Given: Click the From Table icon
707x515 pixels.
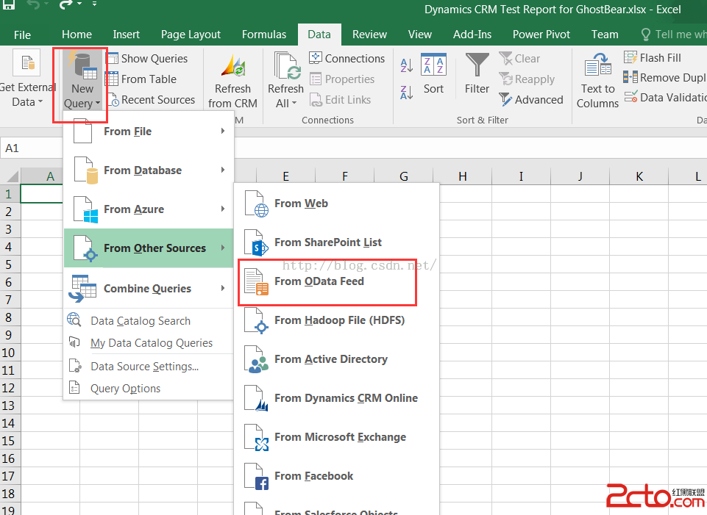Looking at the screenshot, I should click(112, 79).
